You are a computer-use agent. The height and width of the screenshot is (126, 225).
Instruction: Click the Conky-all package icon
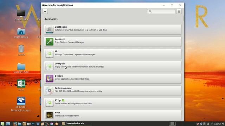[50, 66]
